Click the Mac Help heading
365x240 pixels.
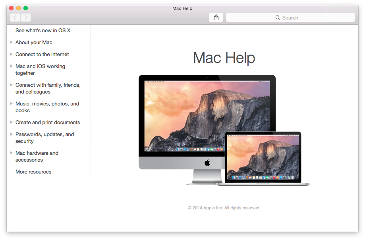pyautogui.click(x=224, y=58)
